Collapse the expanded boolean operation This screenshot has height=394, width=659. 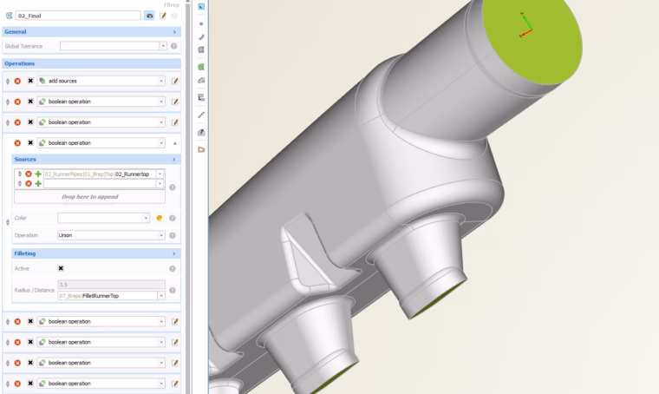(x=175, y=143)
